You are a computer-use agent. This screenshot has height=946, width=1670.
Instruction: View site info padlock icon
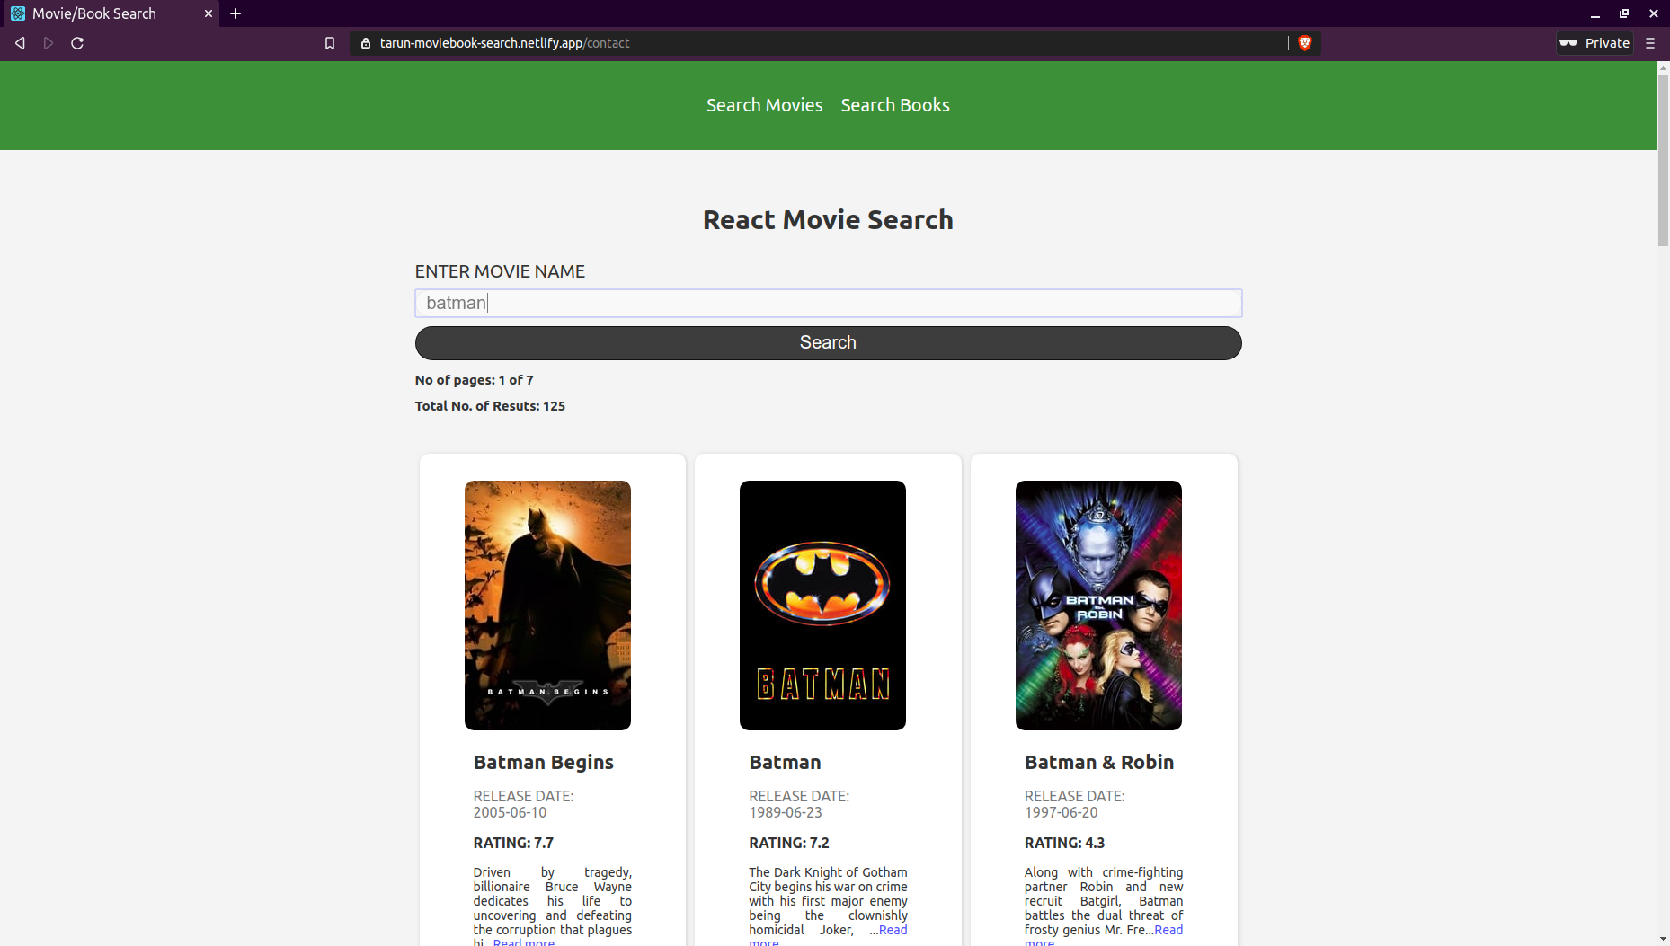click(365, 43)
